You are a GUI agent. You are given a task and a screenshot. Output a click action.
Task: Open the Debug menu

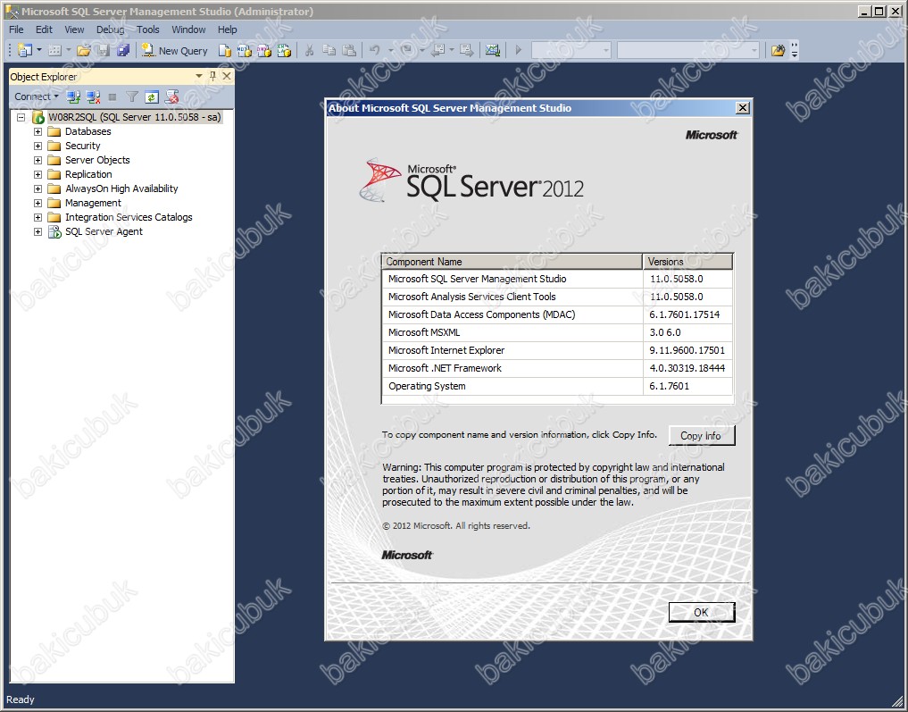click(x=110, y=29)
